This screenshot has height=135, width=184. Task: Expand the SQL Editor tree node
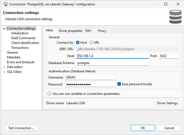4,72
